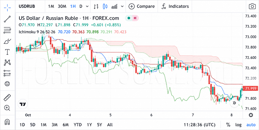
Task: Select the 1H timeframe
Action: (73, 6)
